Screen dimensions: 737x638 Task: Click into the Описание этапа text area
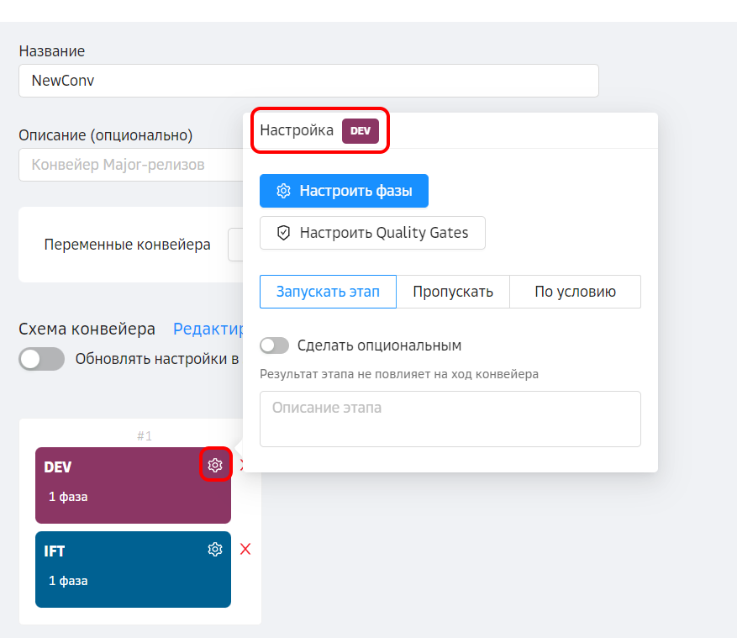click(450, 419)
